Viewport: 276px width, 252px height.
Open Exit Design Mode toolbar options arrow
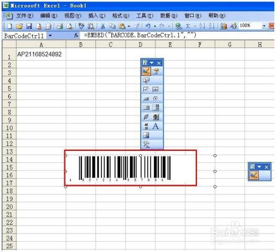pos(259,167)
